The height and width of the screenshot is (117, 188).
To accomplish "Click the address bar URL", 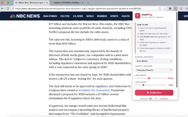I will [78, 8].
